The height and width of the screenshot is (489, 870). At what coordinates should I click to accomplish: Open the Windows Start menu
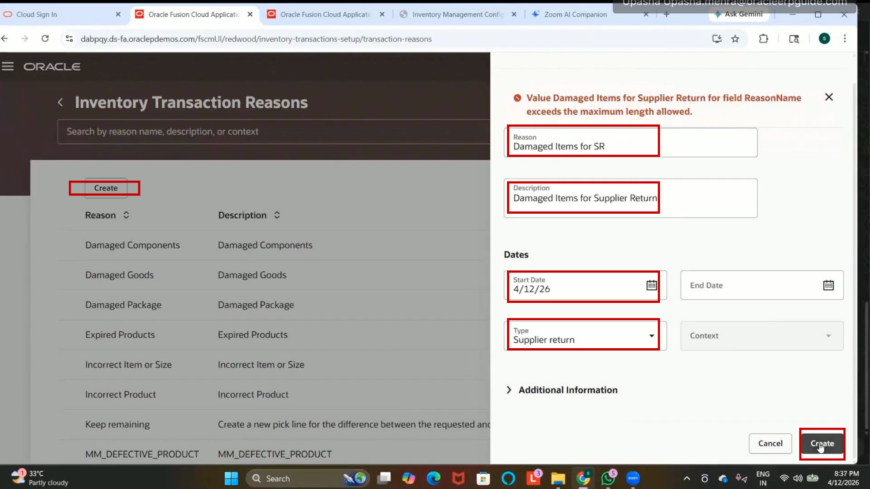pos(231,478)
